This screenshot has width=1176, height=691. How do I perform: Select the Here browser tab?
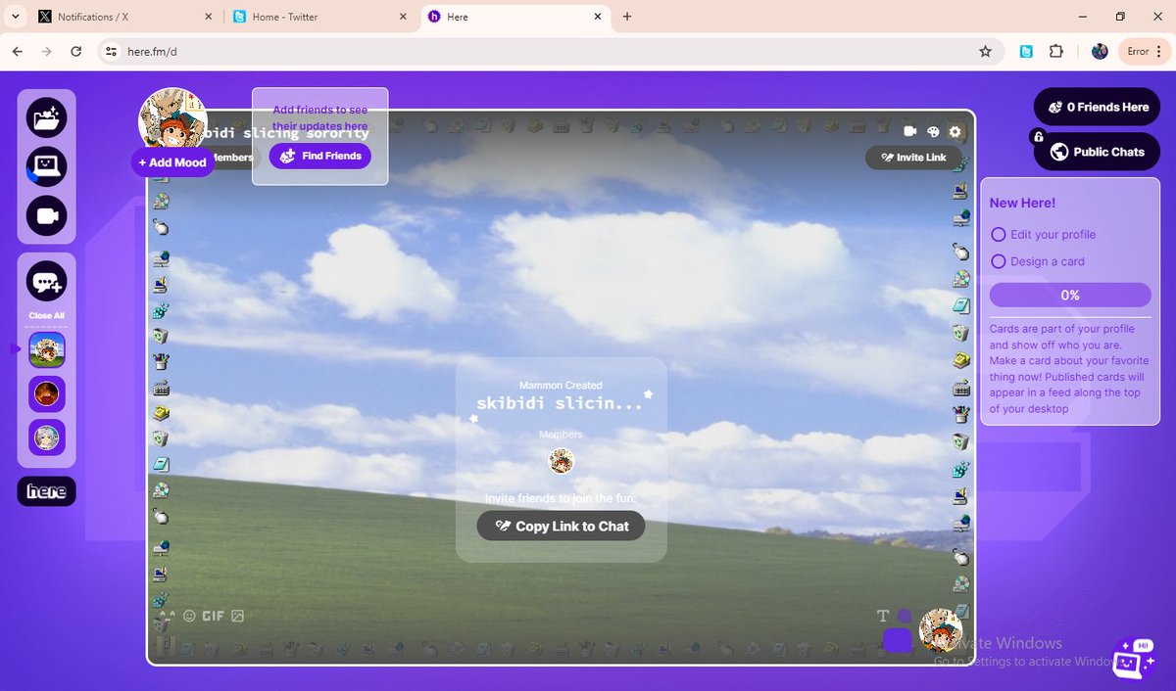[x=515, y=17]
